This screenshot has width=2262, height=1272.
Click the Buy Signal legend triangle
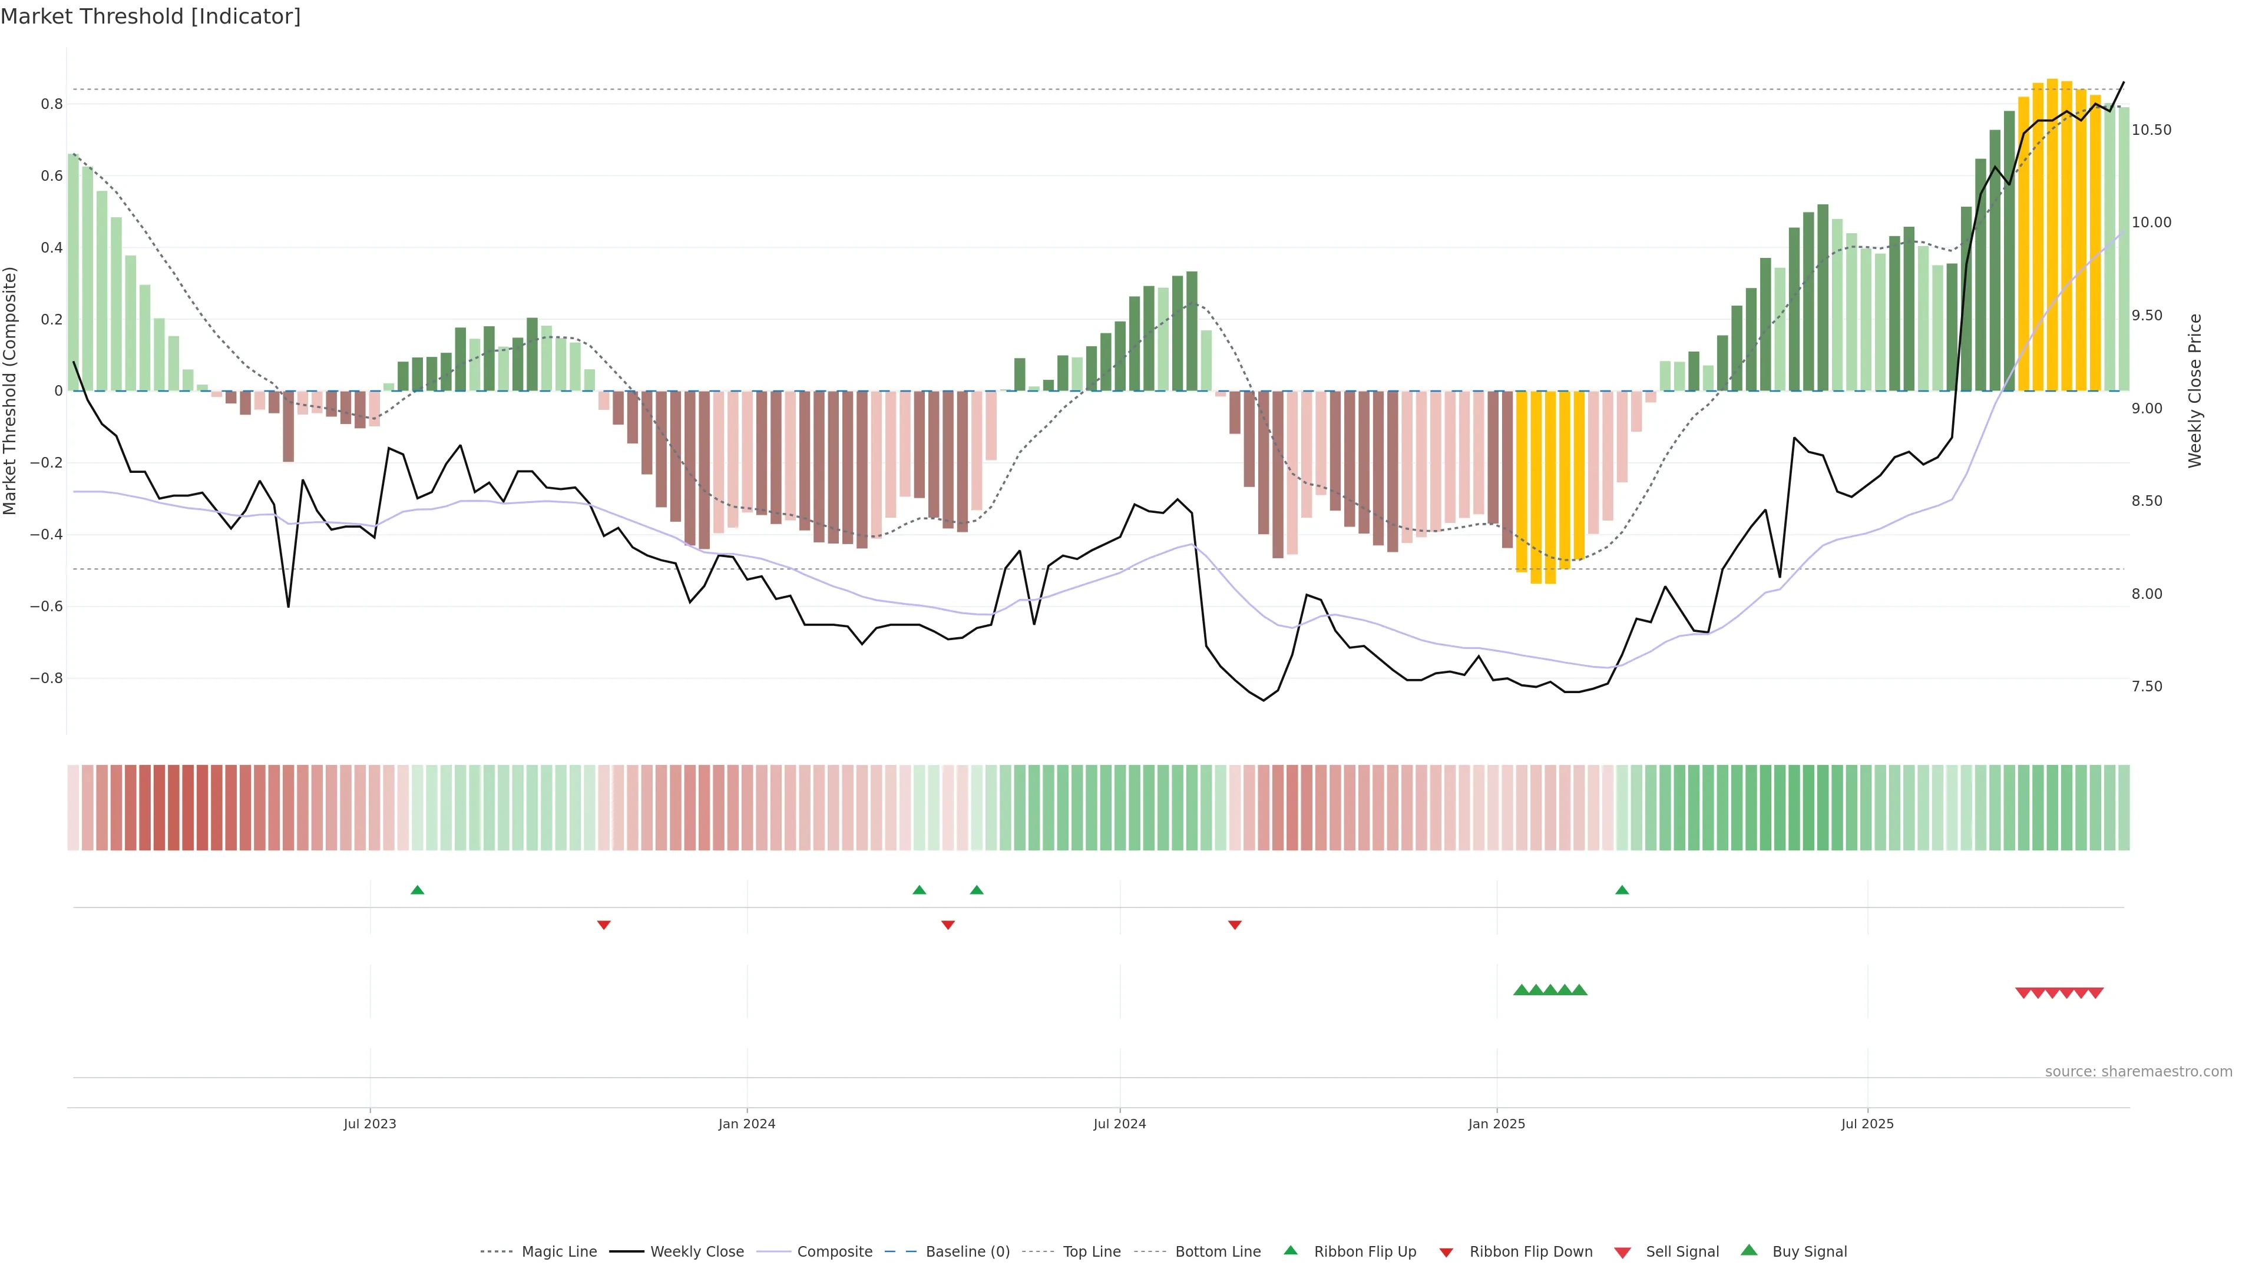tap(1749, 1250)
